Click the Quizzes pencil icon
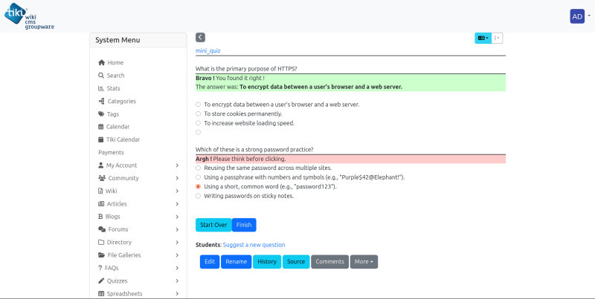Viewport: 595px width, 299px height. tap(101, 281)
